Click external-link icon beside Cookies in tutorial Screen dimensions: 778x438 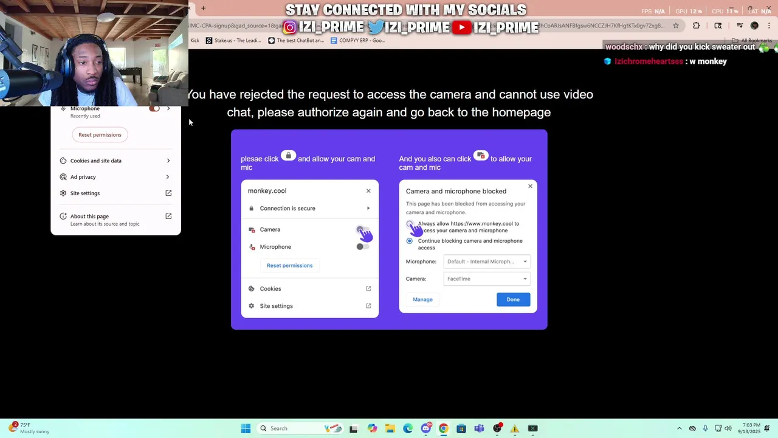click(x=368, y=288)
